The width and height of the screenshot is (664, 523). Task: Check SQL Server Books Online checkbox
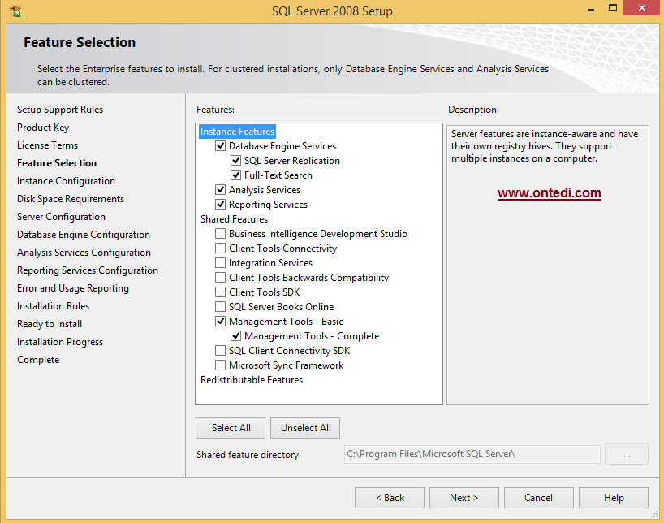coord(220,306)
